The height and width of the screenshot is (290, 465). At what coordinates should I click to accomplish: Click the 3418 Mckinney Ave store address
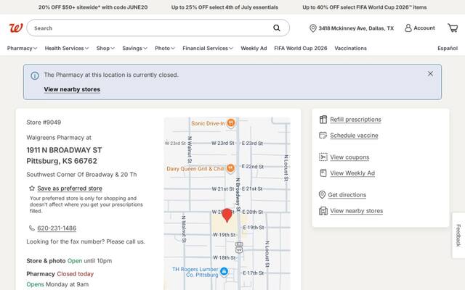356,28
